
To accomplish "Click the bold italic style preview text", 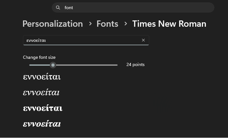I will pyautogui.click(x=42, y=124).
